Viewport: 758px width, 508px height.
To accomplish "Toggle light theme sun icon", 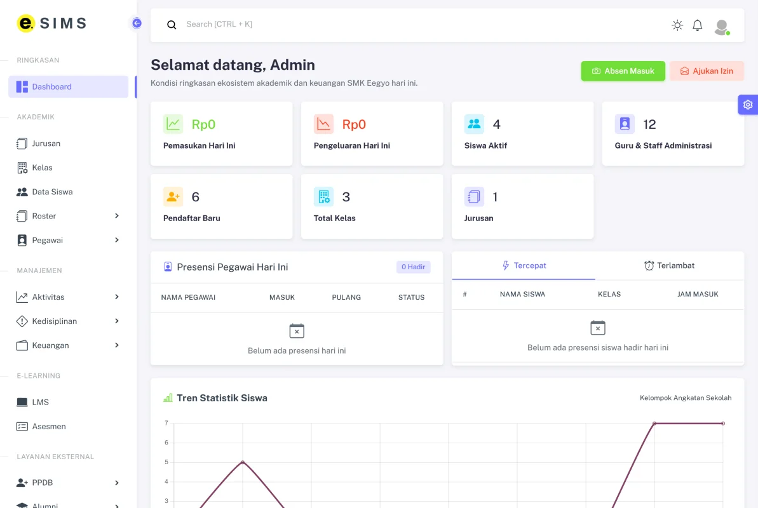I will tap(677, 25).
